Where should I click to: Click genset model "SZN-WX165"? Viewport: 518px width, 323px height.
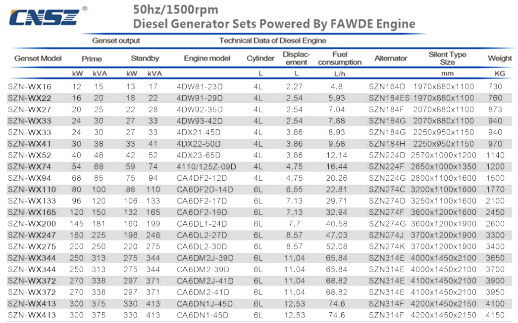pos(32,212)
